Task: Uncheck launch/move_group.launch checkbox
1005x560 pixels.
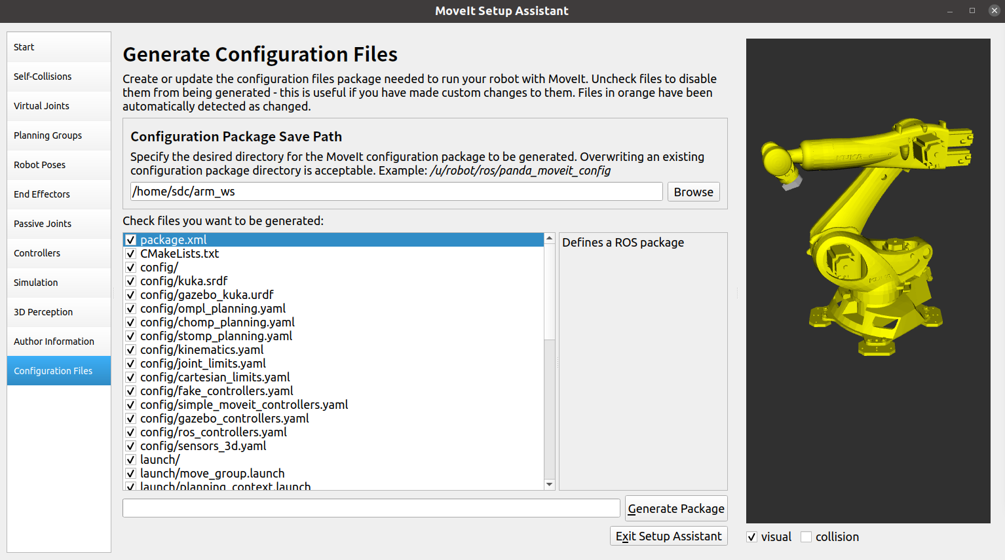Action: 131,474
